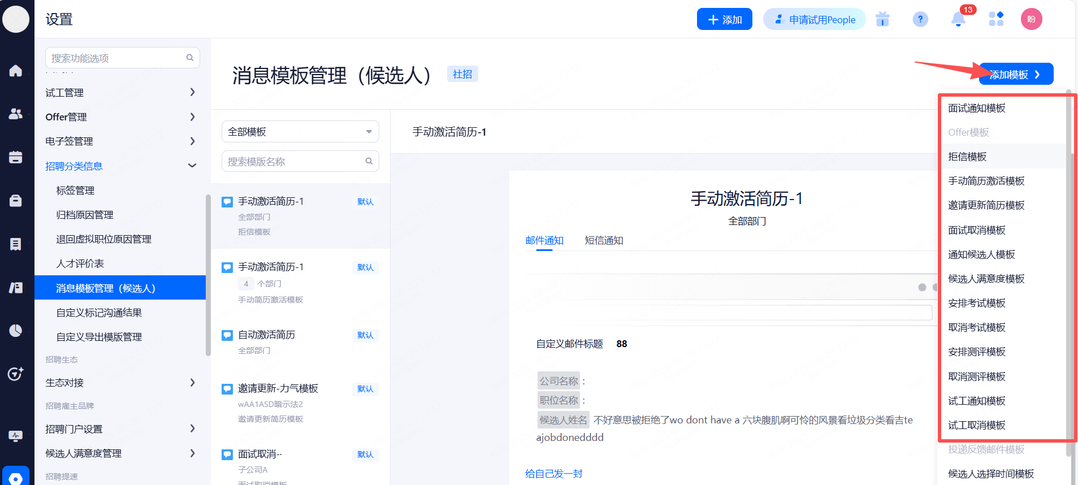The height and width of the screenshot is (485, 1078).
Task: Click the user avatar in top bar
Action: [1031, 19]
